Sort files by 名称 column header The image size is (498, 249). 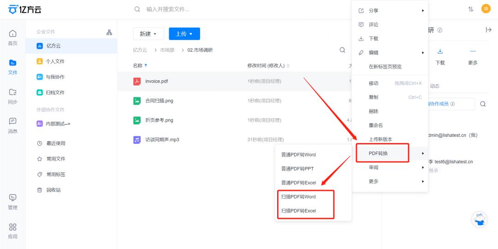click(x=140, y=66)
